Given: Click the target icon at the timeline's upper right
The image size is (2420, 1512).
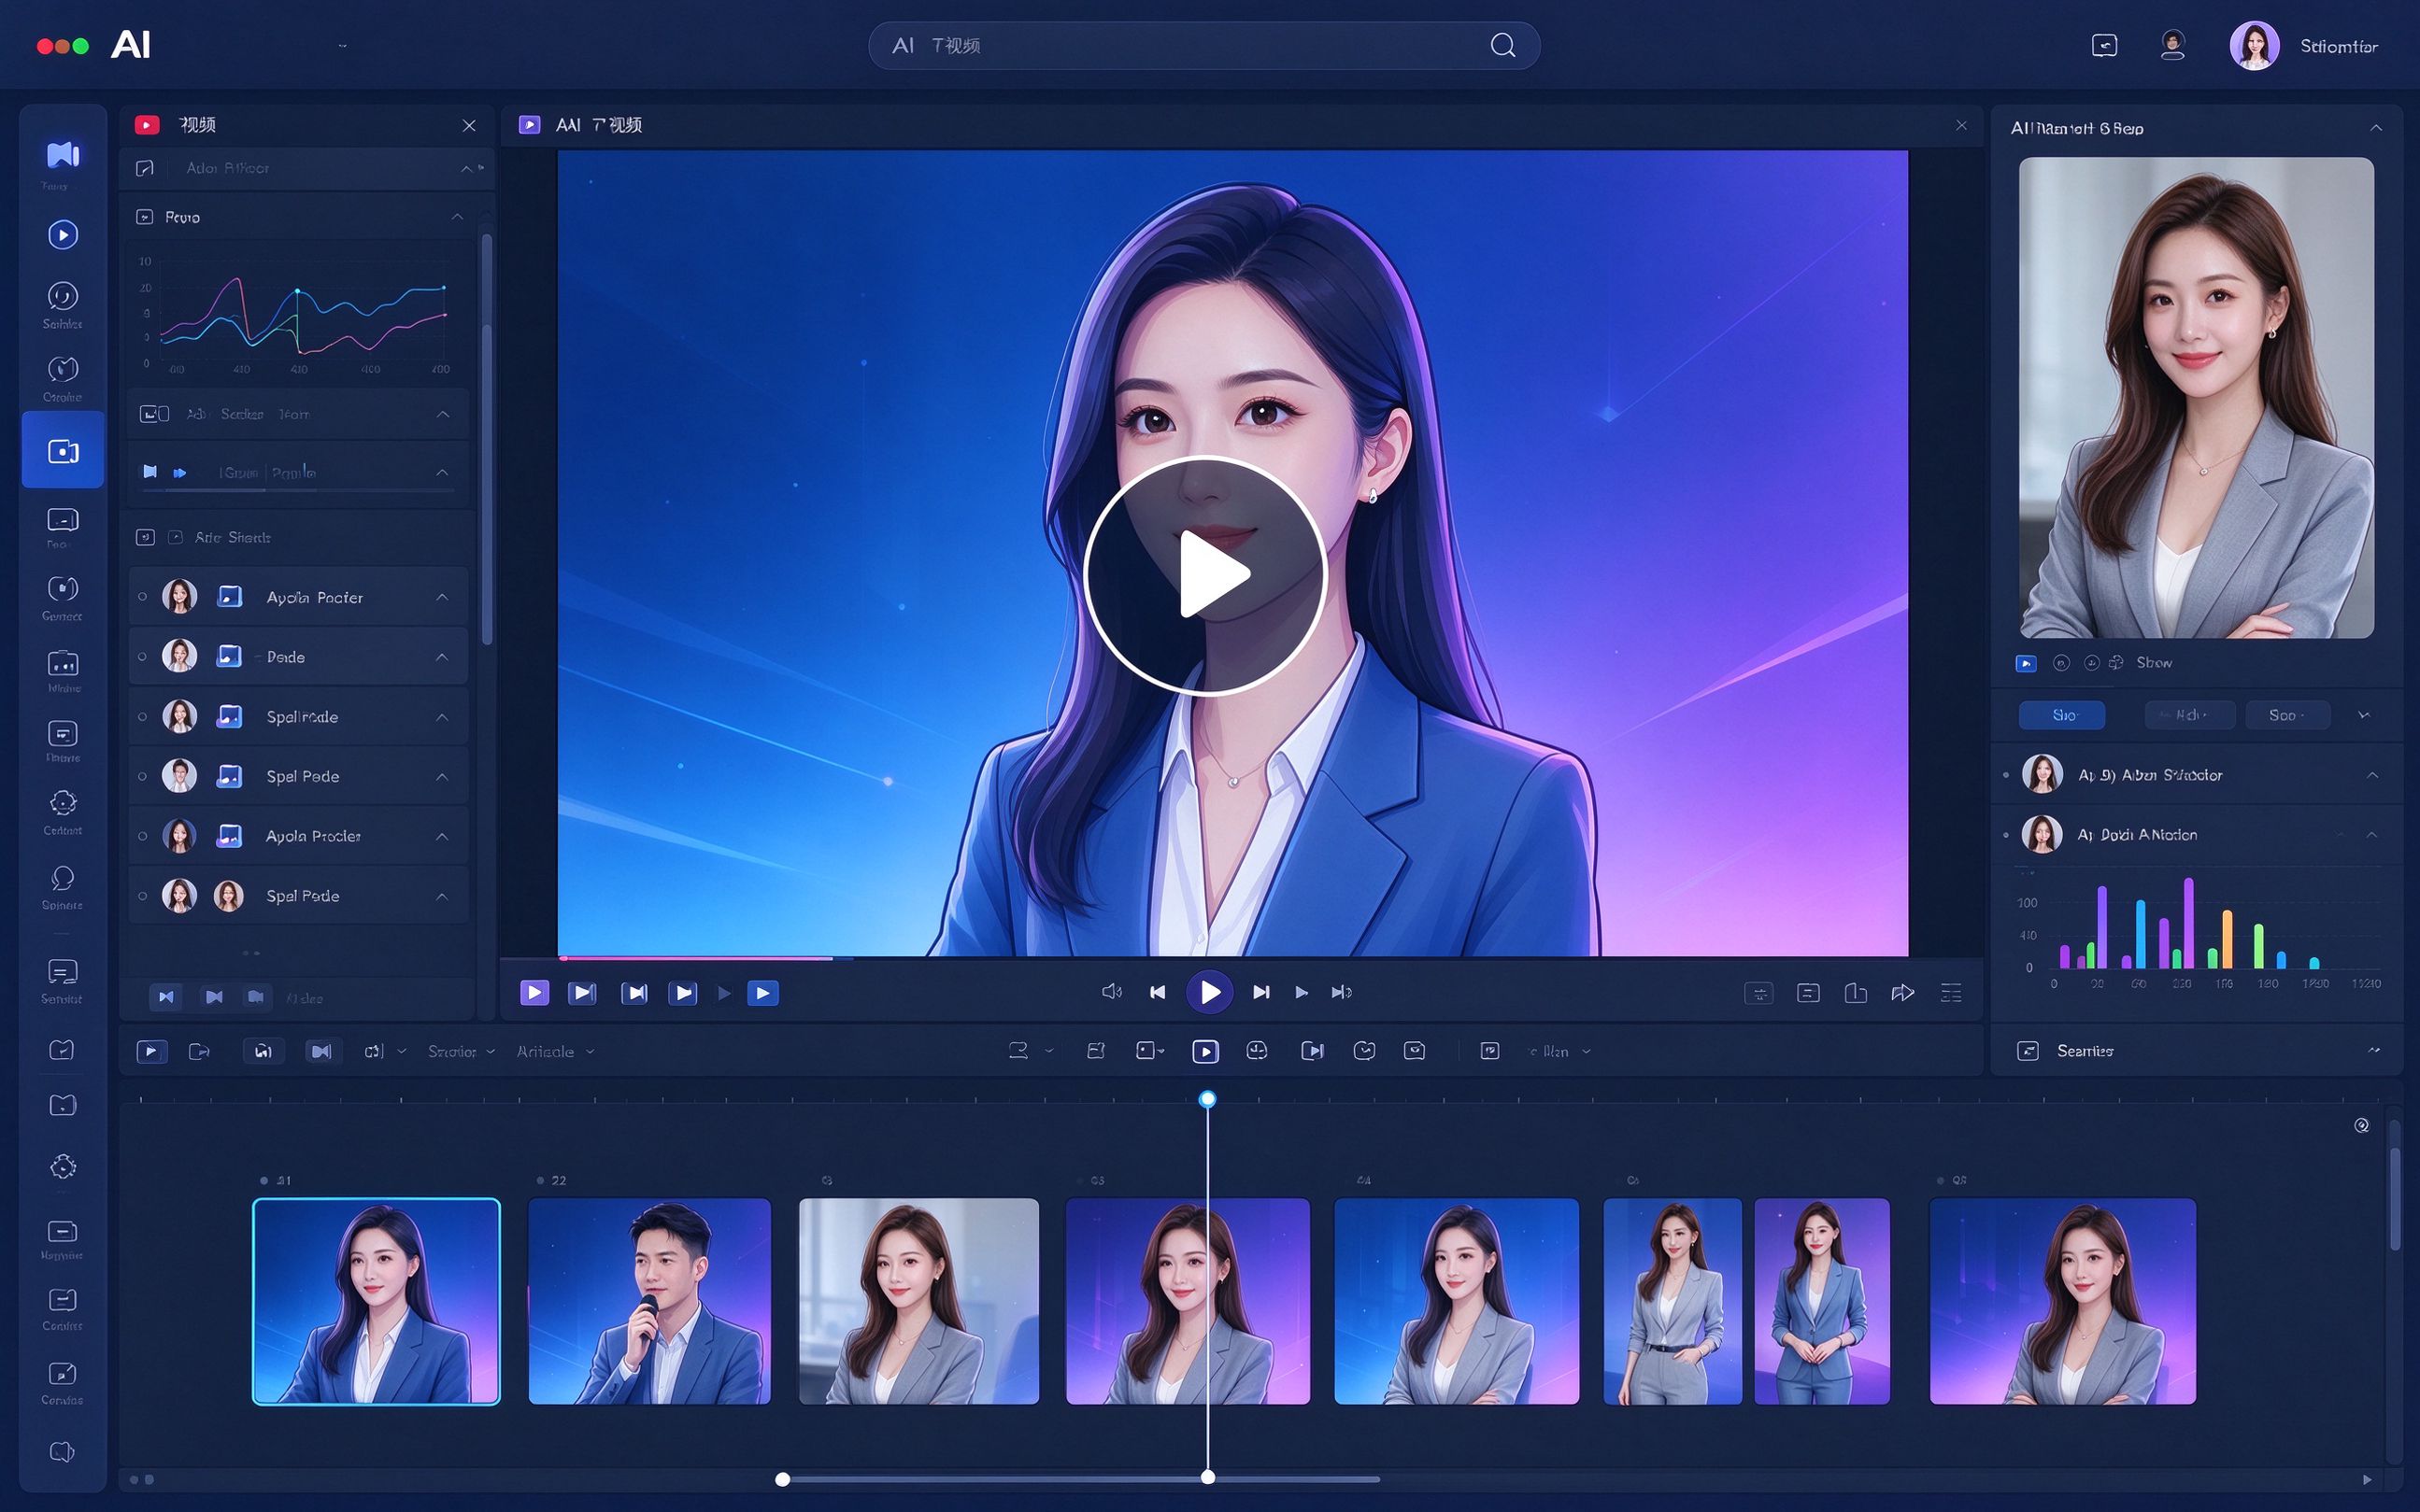Looking at the screenshot, I should pos(2361,1125).
